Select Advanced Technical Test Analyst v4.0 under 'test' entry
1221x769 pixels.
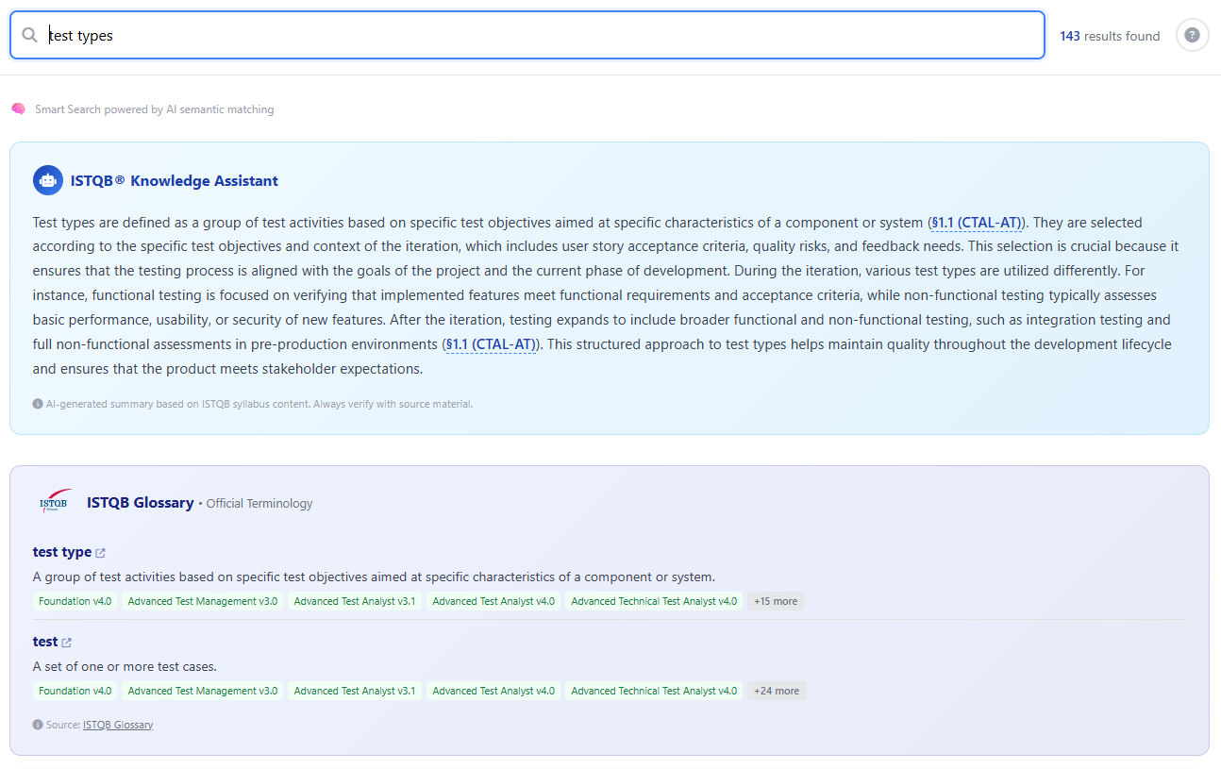click(x=654, y=691)
